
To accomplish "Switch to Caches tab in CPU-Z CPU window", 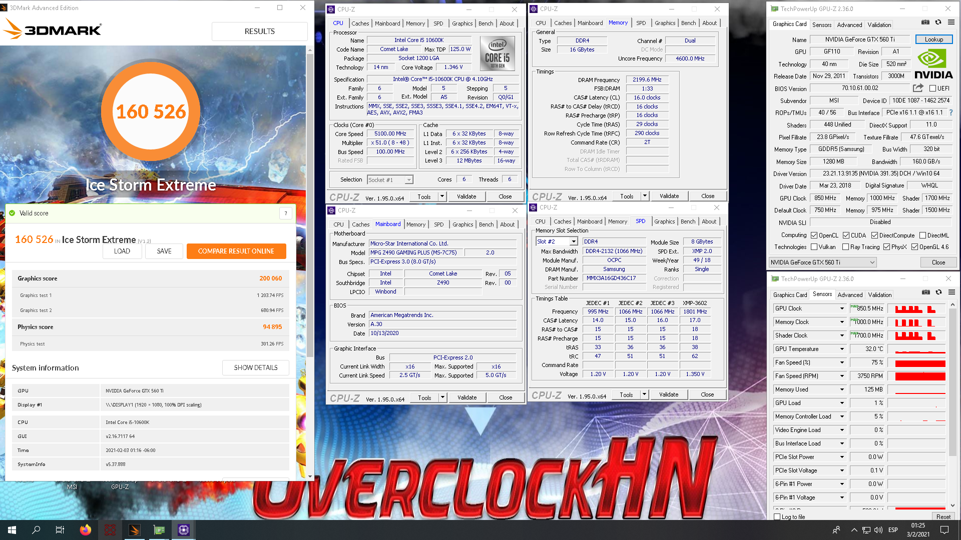I will pos(360,23).
